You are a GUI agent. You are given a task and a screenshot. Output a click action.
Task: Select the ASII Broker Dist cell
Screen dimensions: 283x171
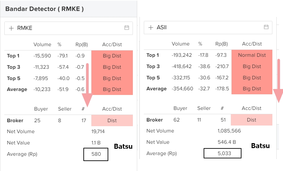tap(251, 120)
